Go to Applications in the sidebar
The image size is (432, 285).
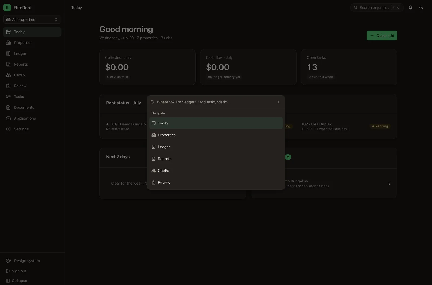(x=32, y=118)
